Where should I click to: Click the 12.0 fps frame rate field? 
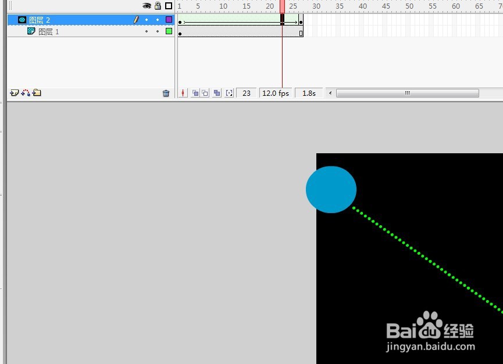pyautogui.click(x=276, y=93)
